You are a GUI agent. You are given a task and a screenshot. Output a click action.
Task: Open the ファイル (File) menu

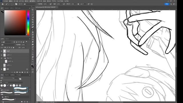pos(5,1)
